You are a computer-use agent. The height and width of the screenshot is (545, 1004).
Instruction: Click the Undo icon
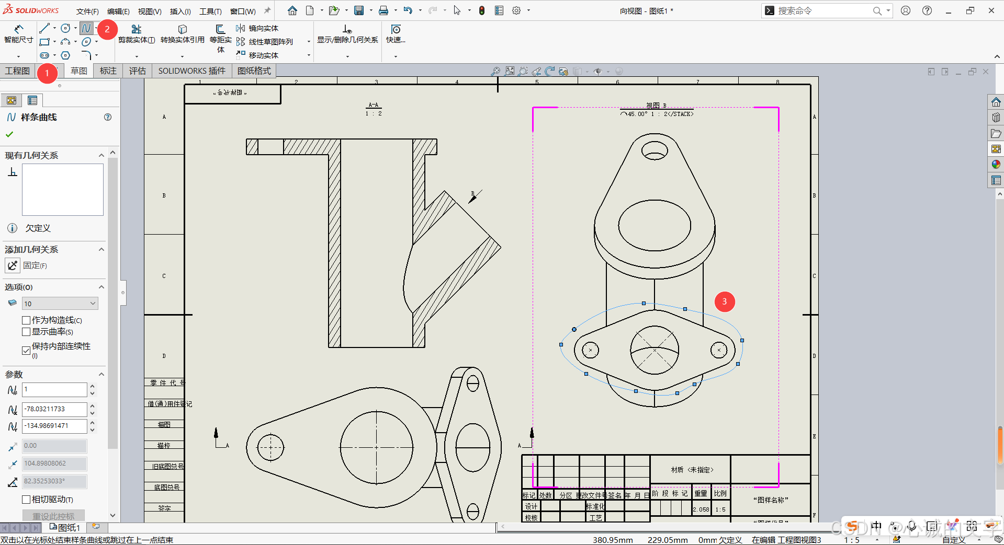pyautogui.click(x=408, y=10)
